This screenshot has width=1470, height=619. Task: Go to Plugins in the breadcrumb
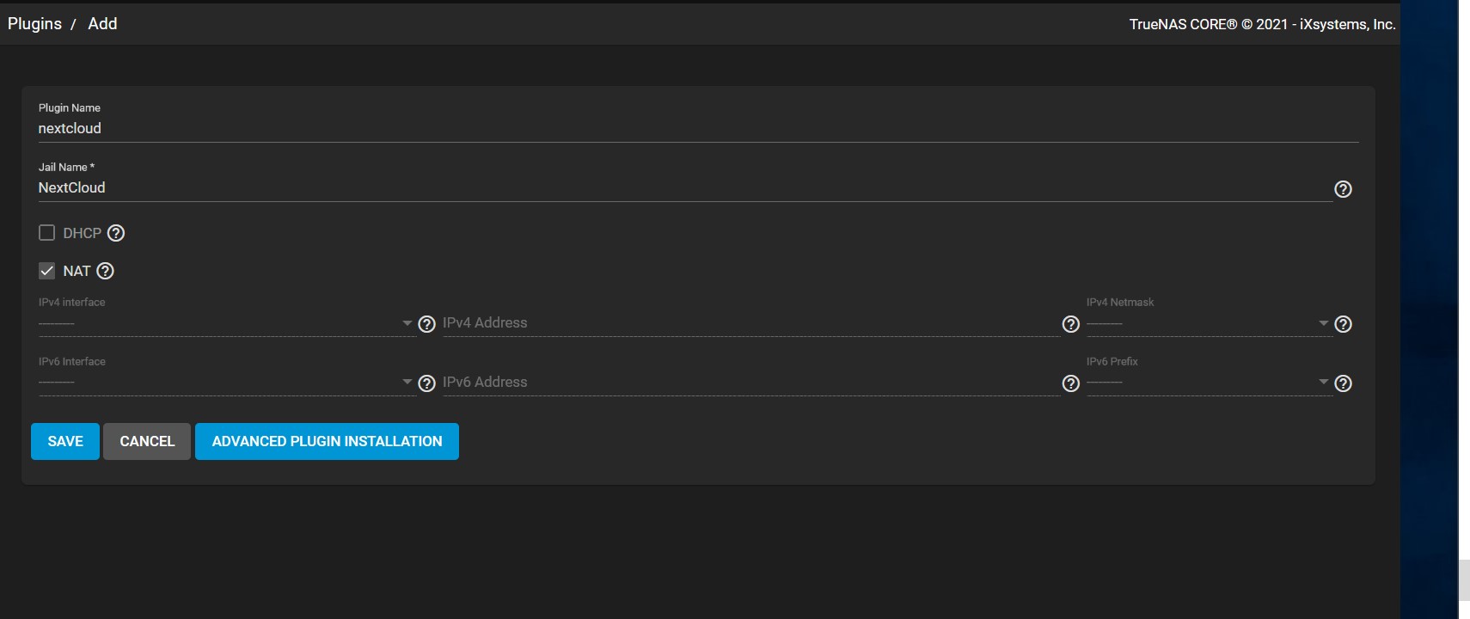click(x=34, y=24)
